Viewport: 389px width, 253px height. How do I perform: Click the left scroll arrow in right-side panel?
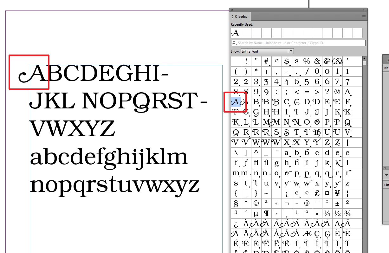click(x=386, y=168)
